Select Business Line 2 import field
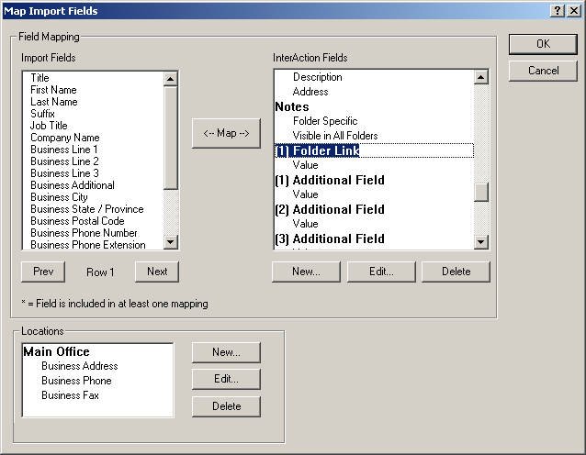 click(64, 161)
